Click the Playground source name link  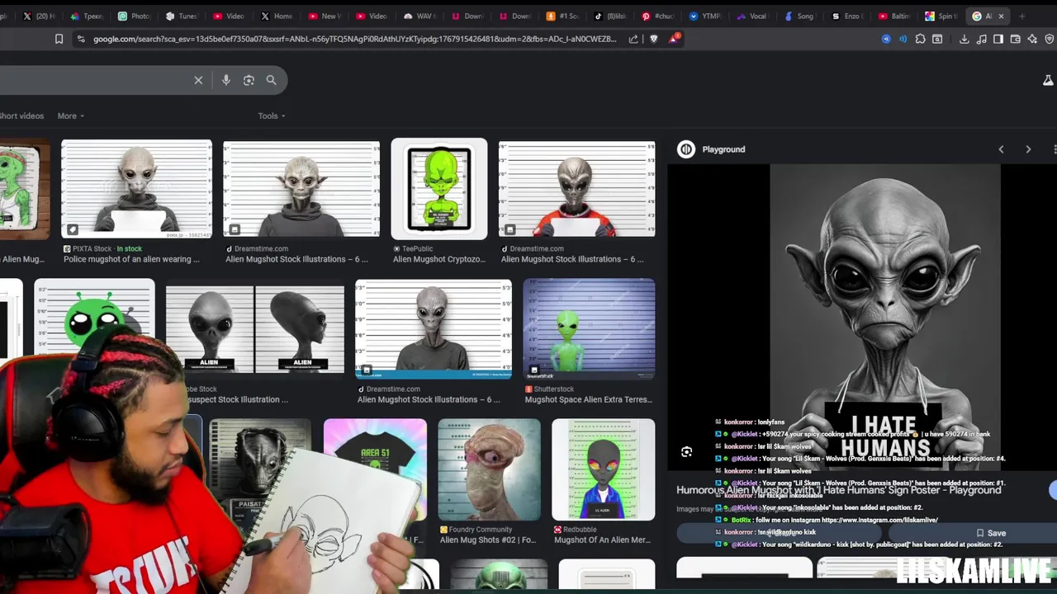[723, 149]
